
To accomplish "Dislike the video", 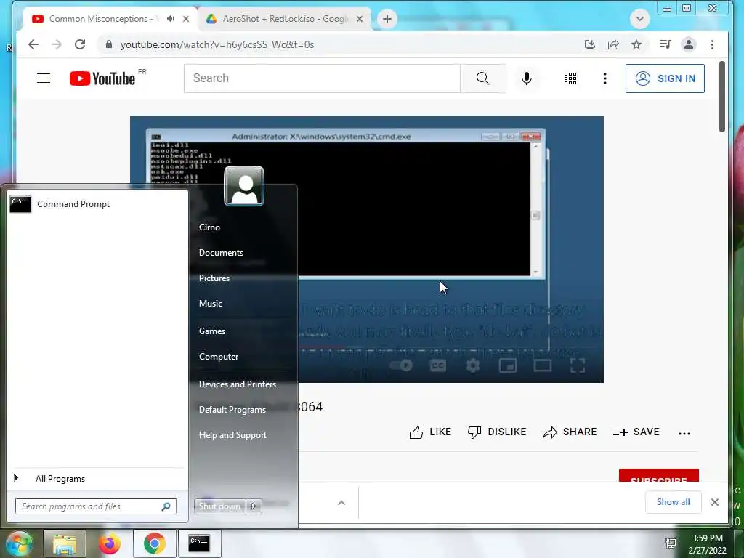I will [497, 432].
